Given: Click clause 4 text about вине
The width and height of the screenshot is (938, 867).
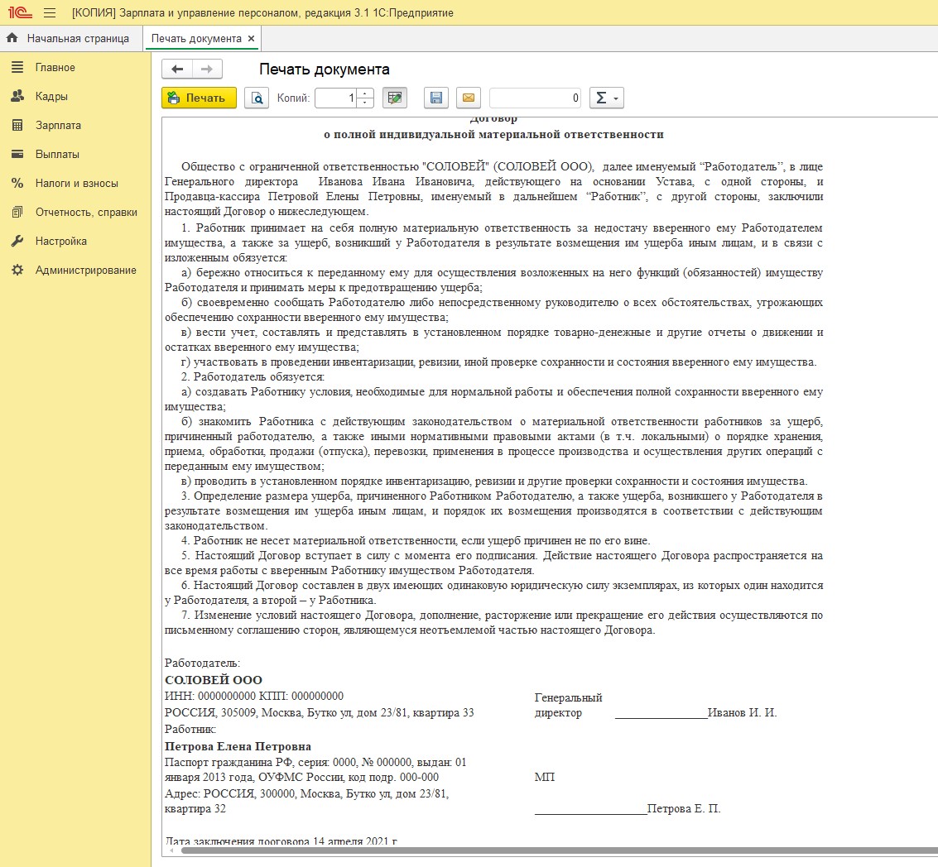Looking at the screenshot, I should pos(416,540).
